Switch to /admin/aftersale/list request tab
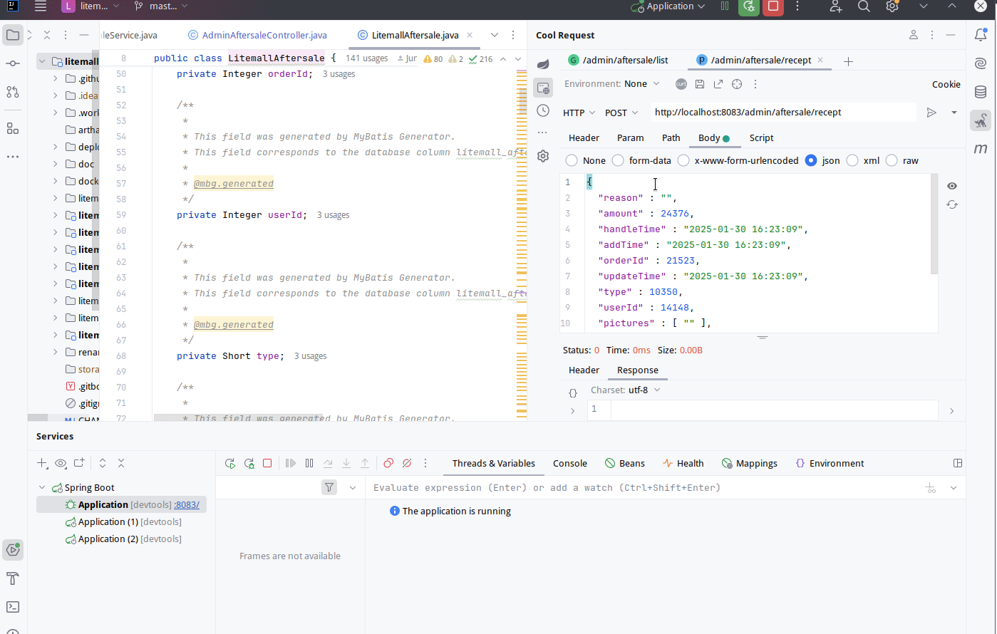The image size is (997, 634). point(619,60)
